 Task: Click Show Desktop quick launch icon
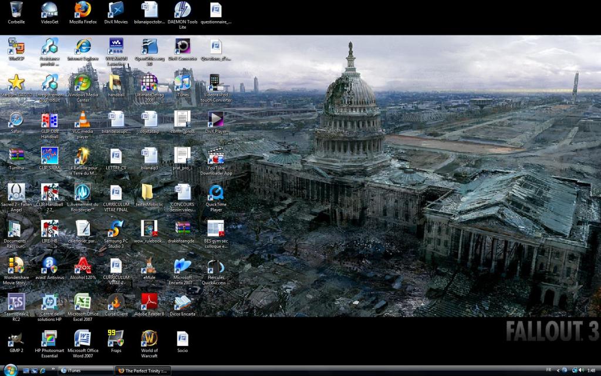[x=26, y=371]
